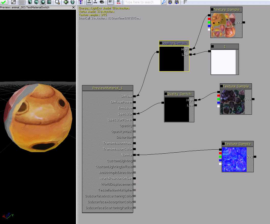Click the top Texture Sample blue channel pin
The image size is (270, 224).
coord(209,26)
